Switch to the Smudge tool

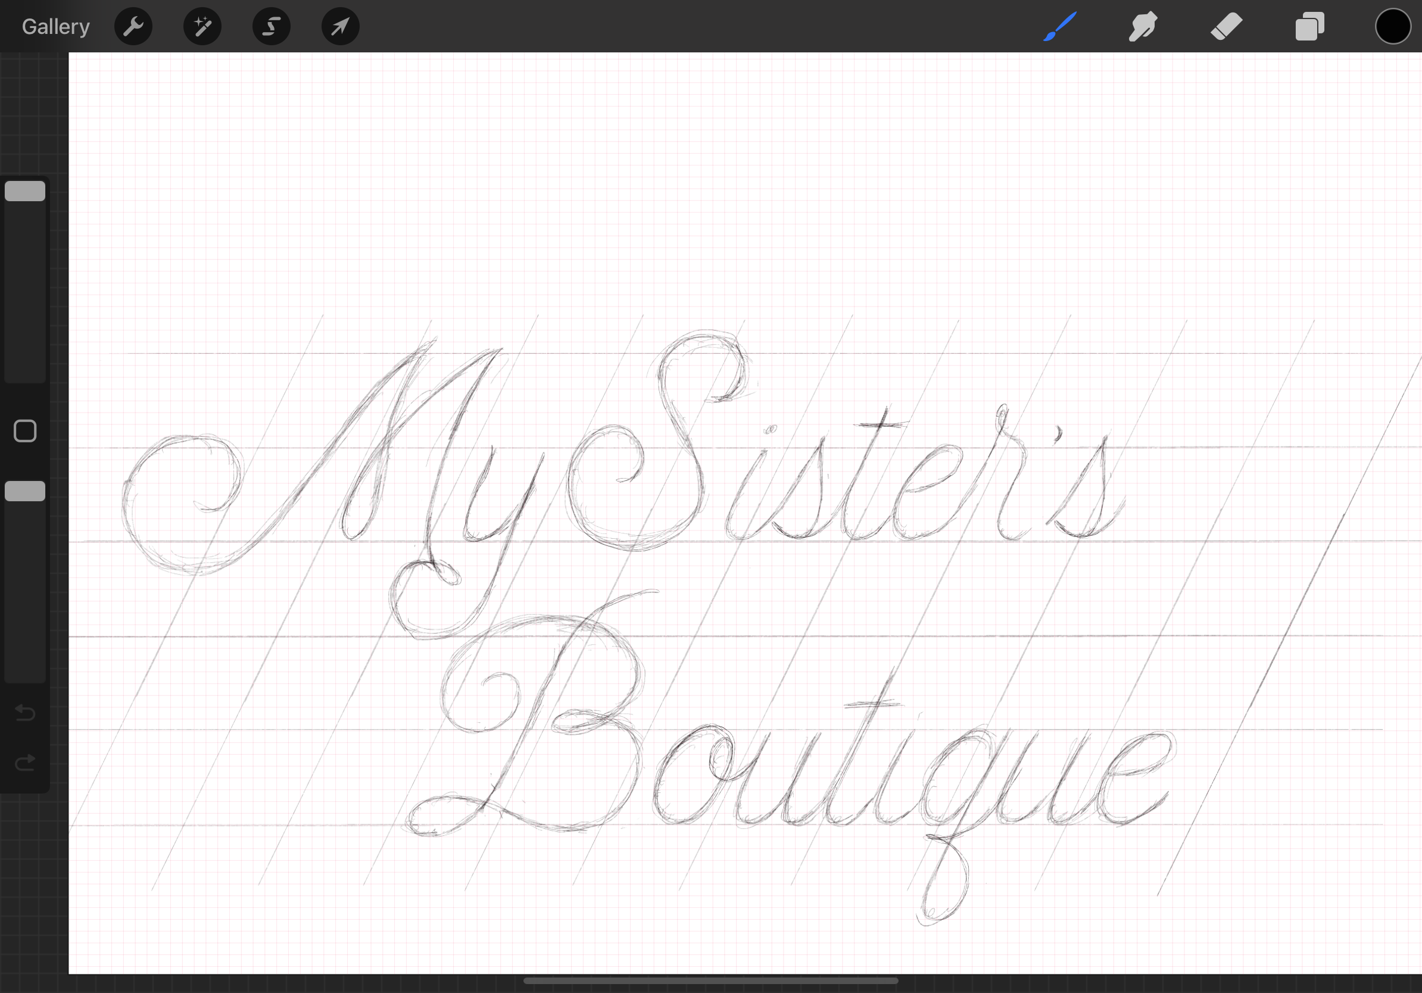(x=1143, y=26)
